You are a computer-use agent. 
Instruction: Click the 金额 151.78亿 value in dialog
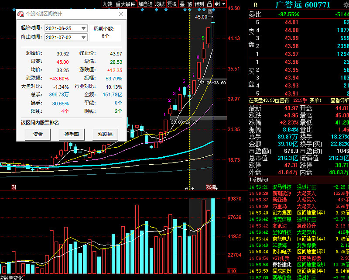(x=113, y=94)
